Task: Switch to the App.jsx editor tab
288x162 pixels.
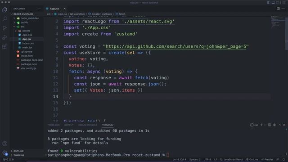Action: [x=54, y=9]
